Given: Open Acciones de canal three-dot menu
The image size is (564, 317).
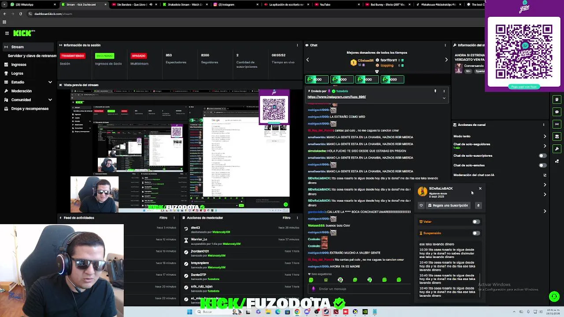Looking at the screenshot, I should 543,125.
